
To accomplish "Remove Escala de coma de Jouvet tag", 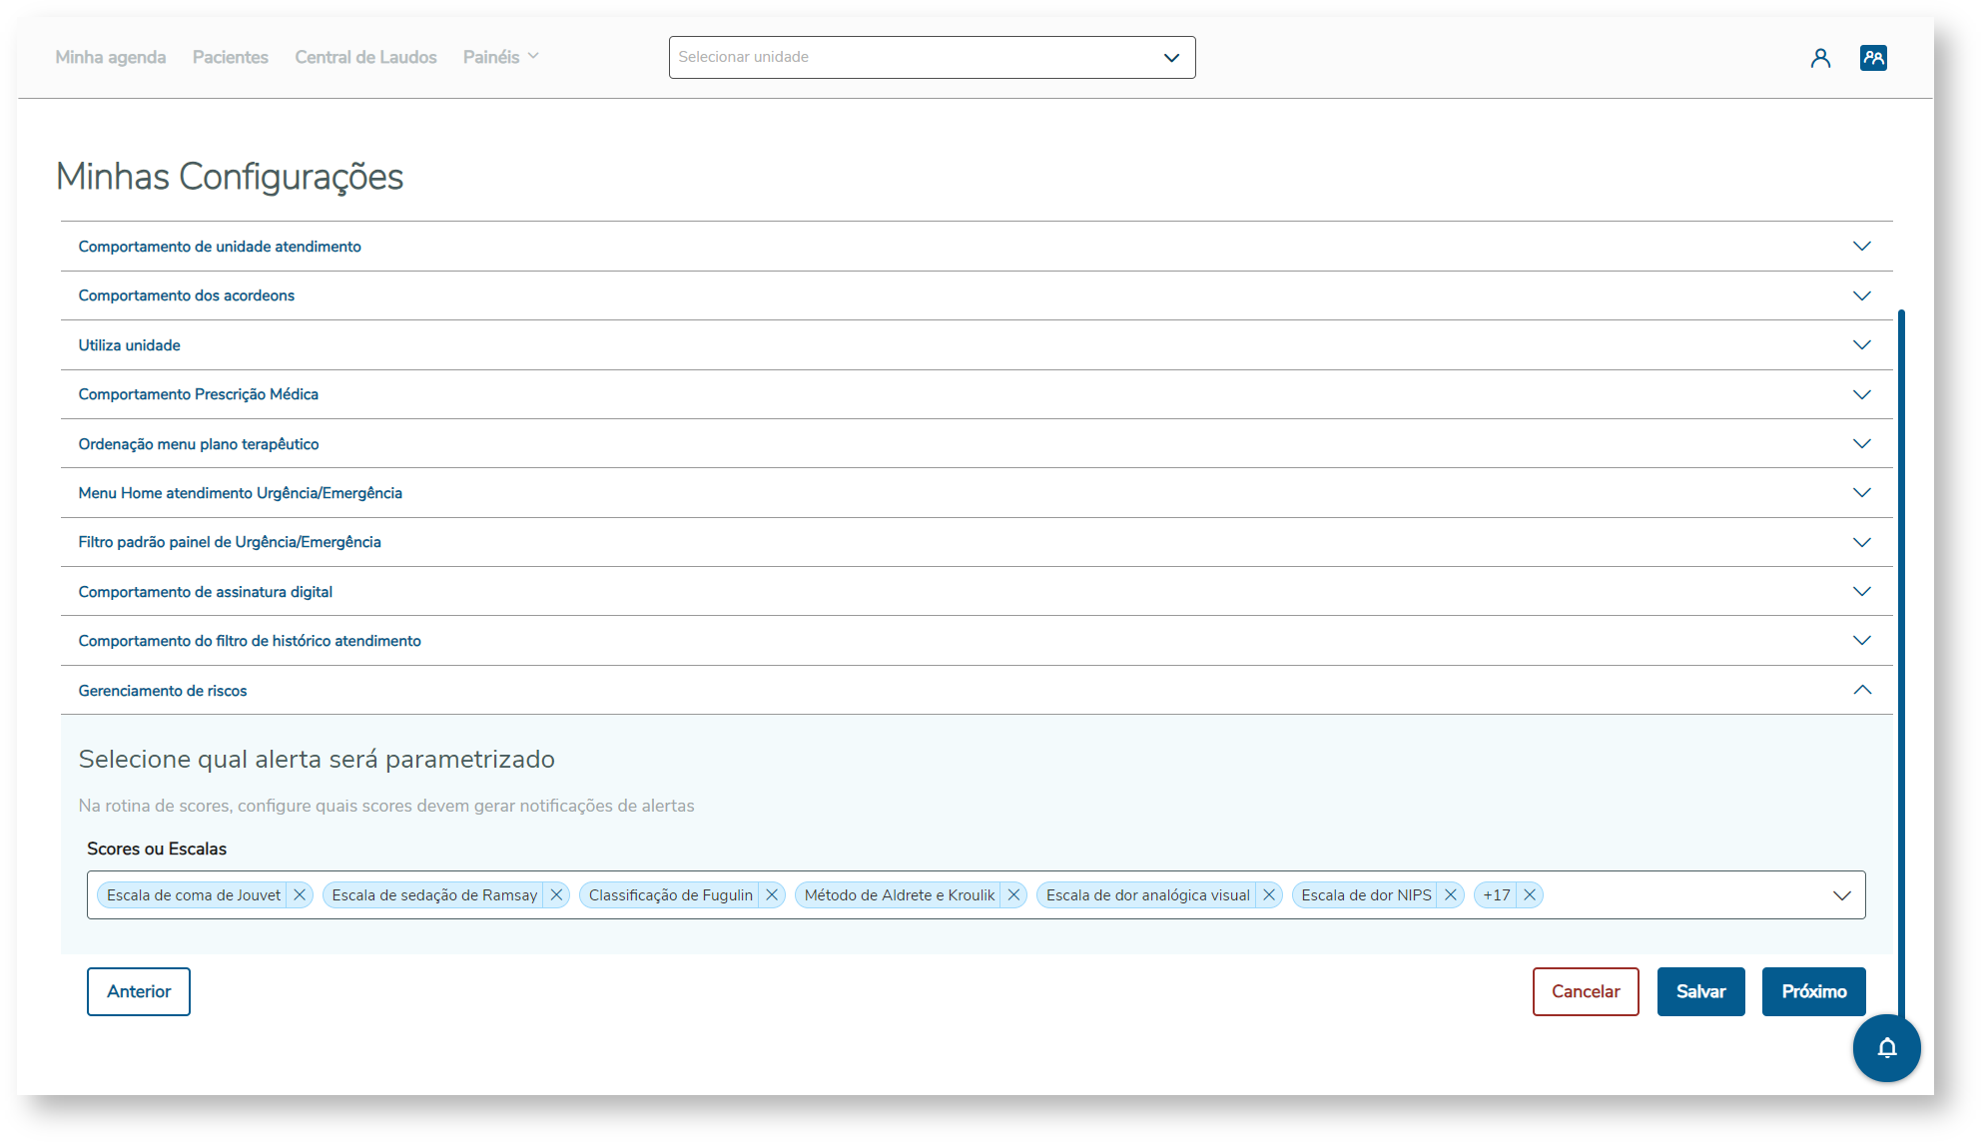I will pos(300,894).
